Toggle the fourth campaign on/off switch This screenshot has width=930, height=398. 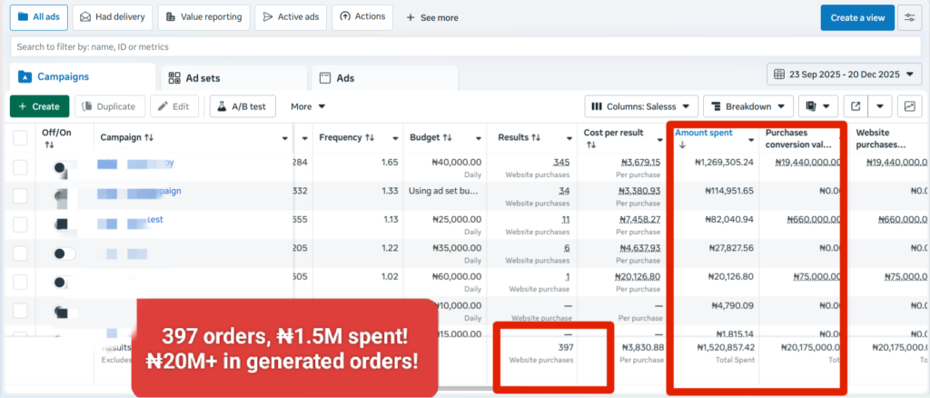[64, 253]
